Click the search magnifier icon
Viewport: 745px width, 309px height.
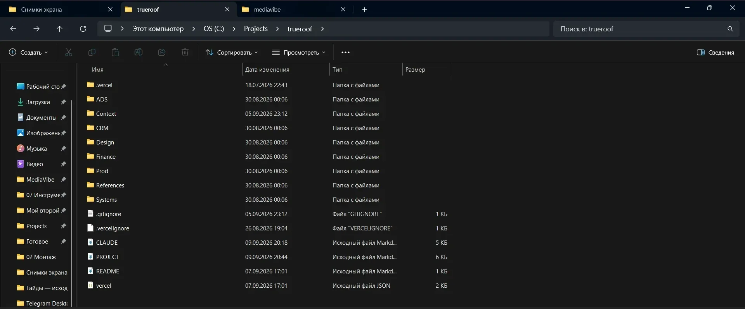pos(730,29)
